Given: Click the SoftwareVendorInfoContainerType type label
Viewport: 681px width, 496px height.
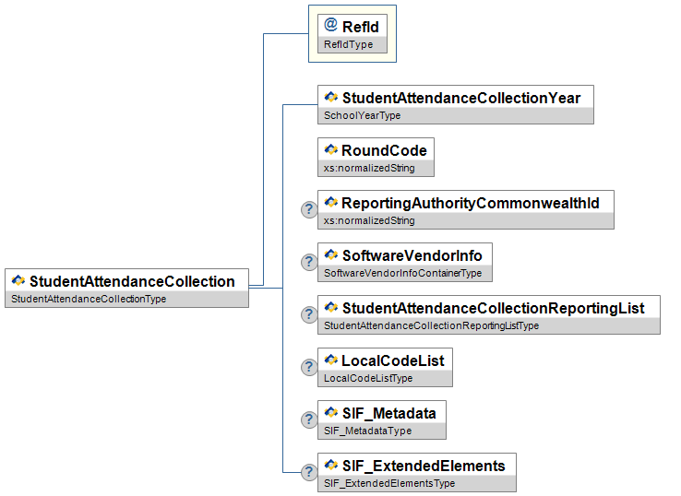Looking at the screenshot, I should pos(402,274).
